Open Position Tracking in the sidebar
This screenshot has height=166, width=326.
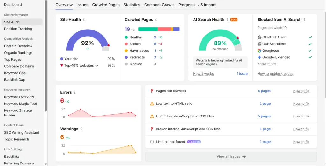click(18, 29)
